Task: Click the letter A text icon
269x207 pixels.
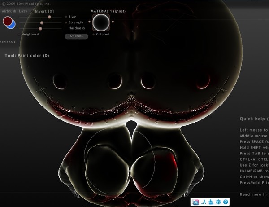Action: (x=204, y=202)
